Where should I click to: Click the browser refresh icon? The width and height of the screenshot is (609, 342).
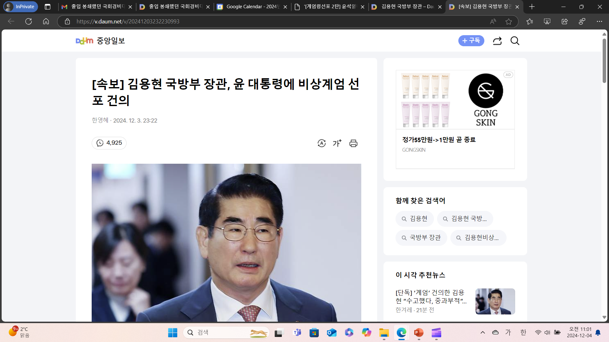click(x=29, y=22)
